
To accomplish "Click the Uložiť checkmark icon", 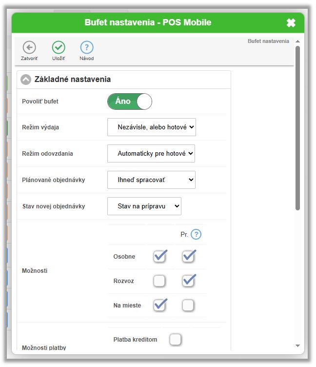I will (59, 48).
